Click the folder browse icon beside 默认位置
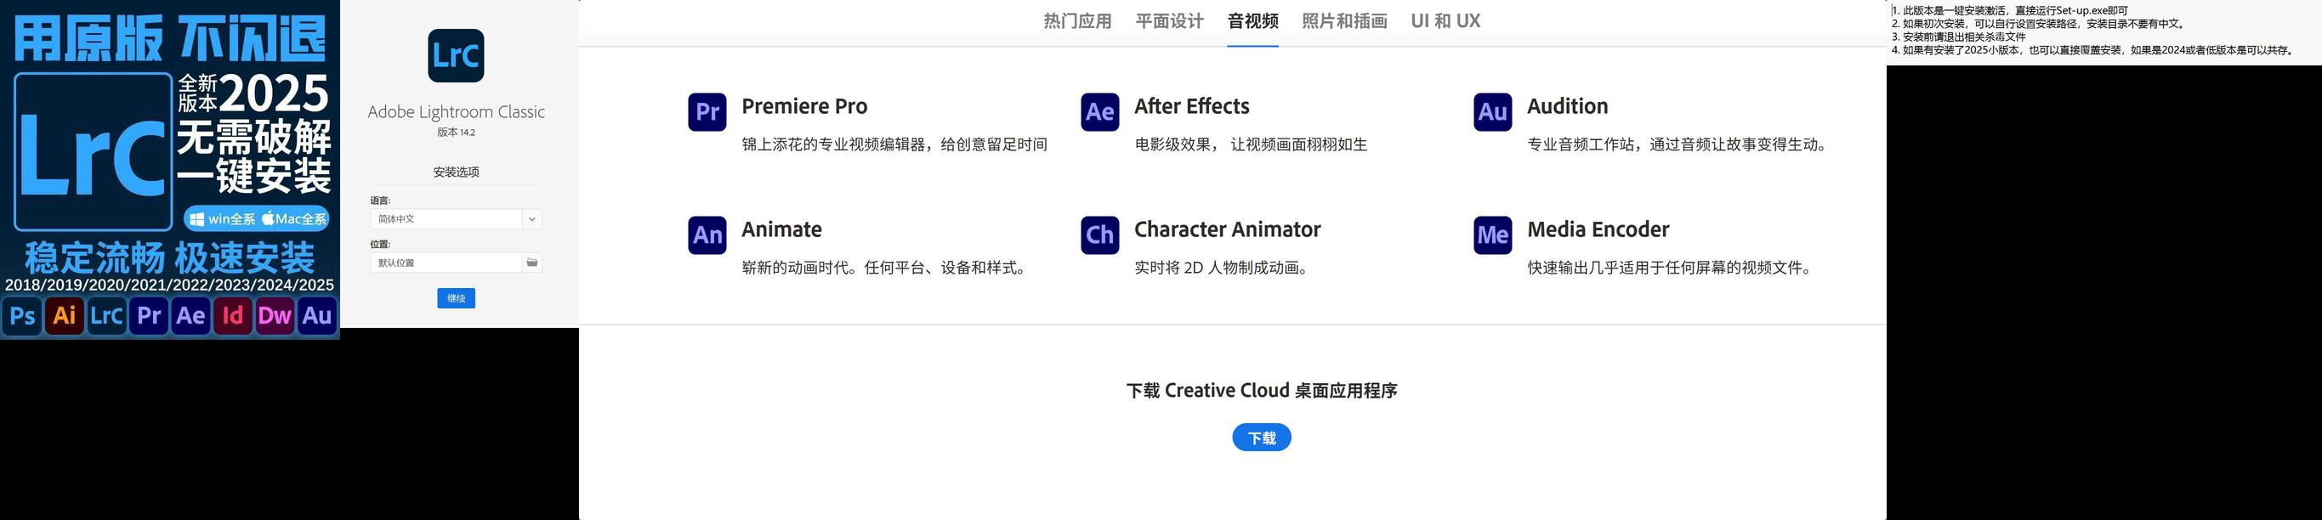The height and width of the screenshot is (520, 2322). pos(532,263)
